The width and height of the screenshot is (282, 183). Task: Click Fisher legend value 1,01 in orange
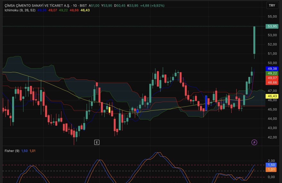click(32, 151)
